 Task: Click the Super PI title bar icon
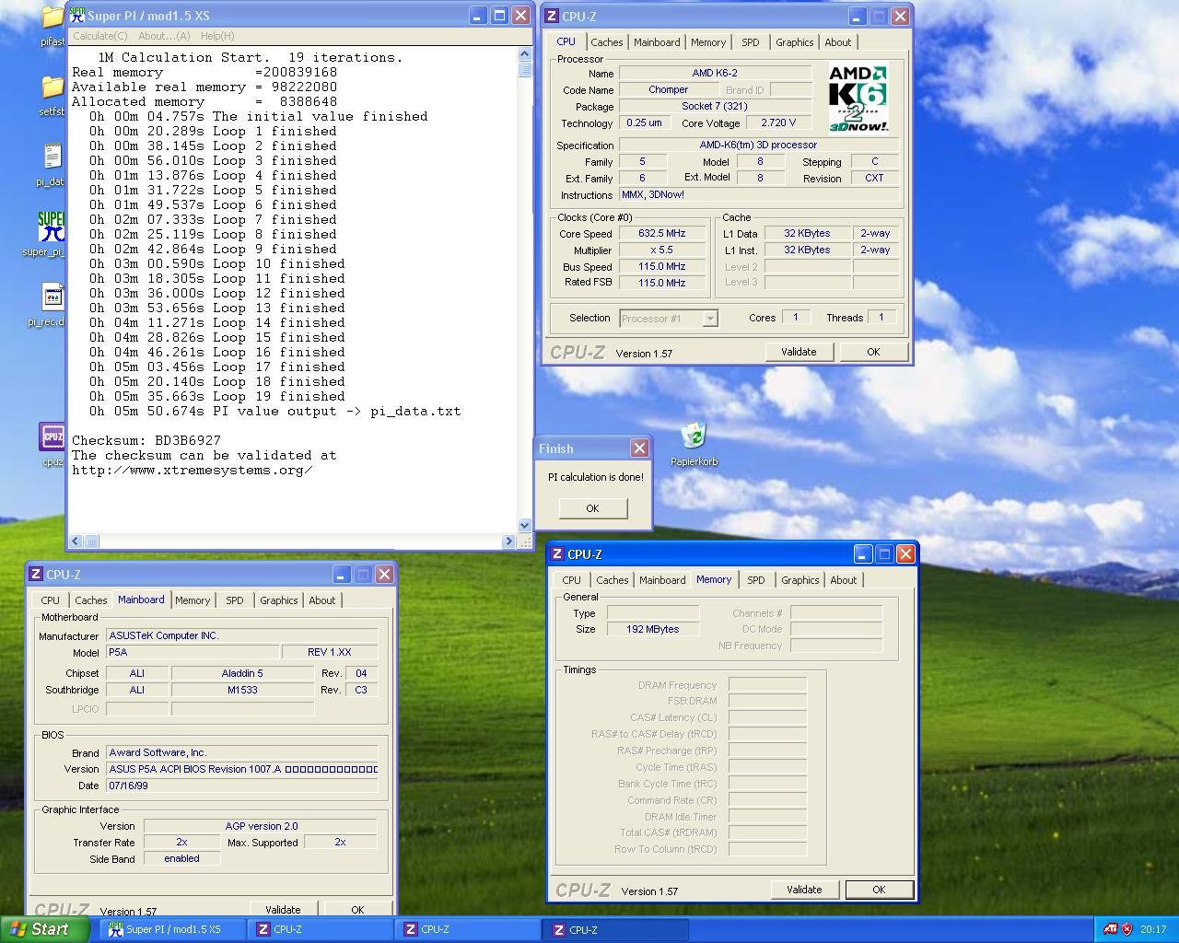[x=77, y=16]
